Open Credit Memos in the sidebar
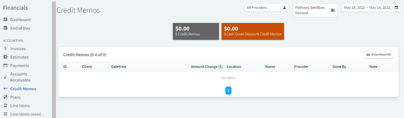Viewport: 404px width, 118px height. (x=23, y=89)
